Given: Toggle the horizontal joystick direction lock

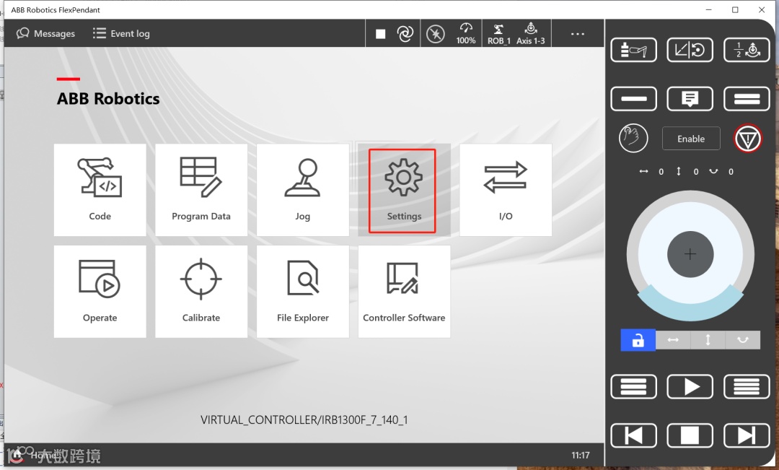Looking at the screenshot, I should [x=673, y=340].
